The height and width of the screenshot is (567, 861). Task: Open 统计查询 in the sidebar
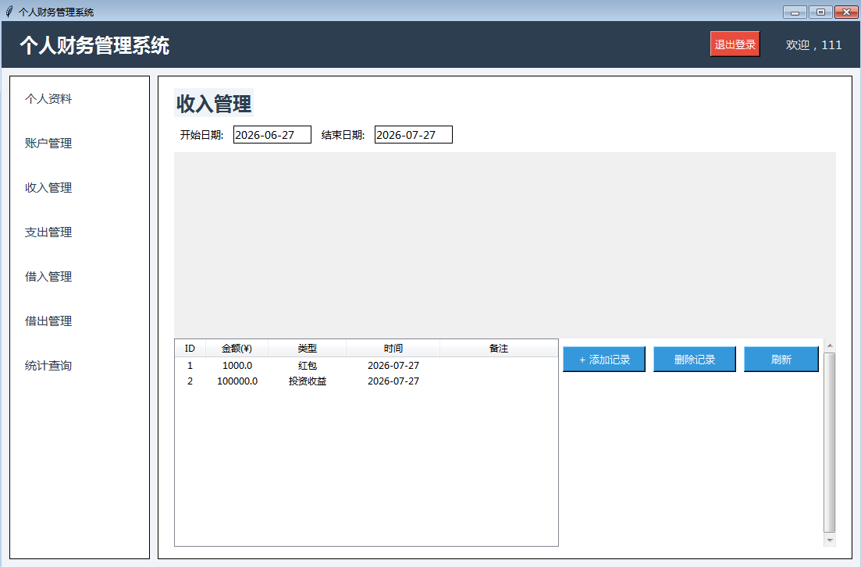(48, 366)
